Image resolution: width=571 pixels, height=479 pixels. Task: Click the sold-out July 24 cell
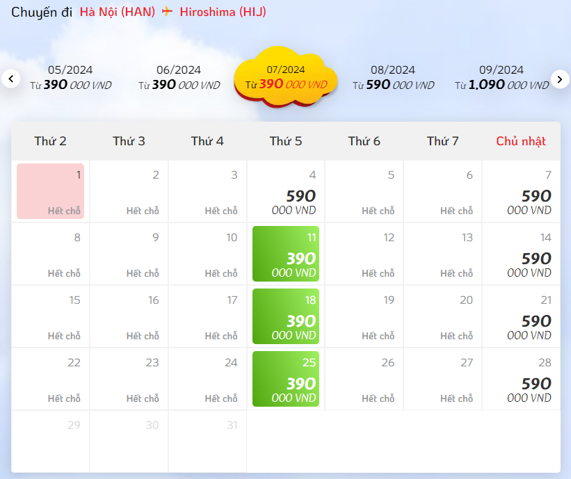tap(207, 379)
